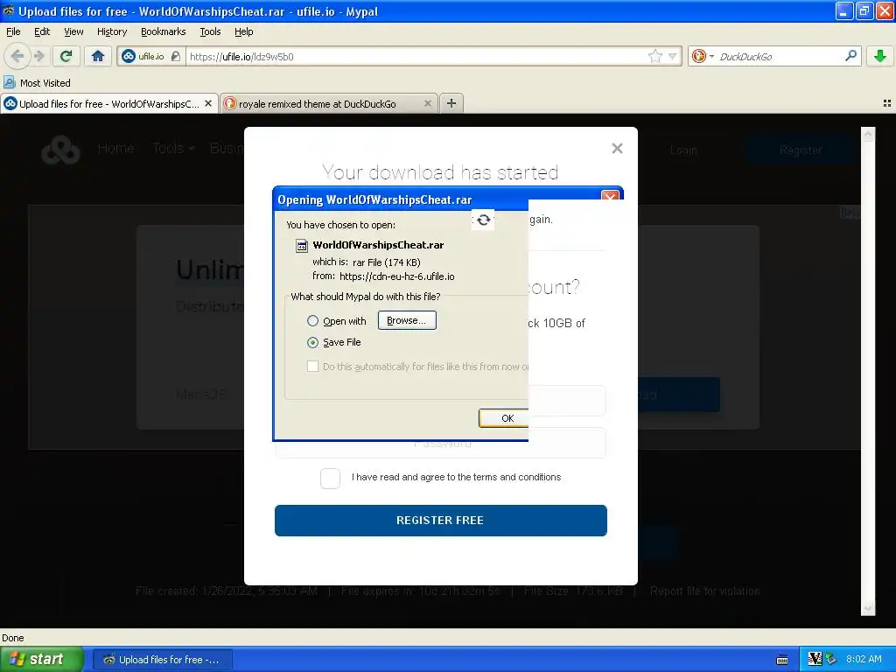Click the on-screen keyboard tray icon
The height and width of the screenshot is (672, 896).
[x=782, y=660]
